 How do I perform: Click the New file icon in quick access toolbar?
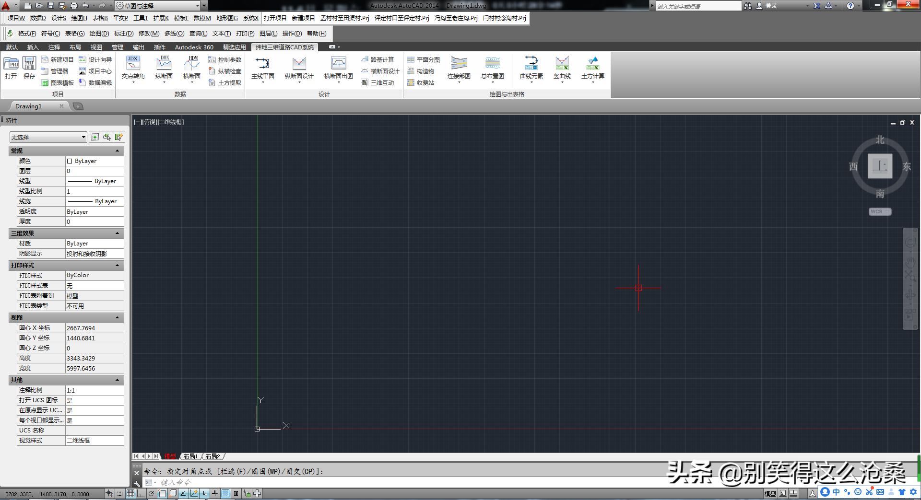coord(28,6)
